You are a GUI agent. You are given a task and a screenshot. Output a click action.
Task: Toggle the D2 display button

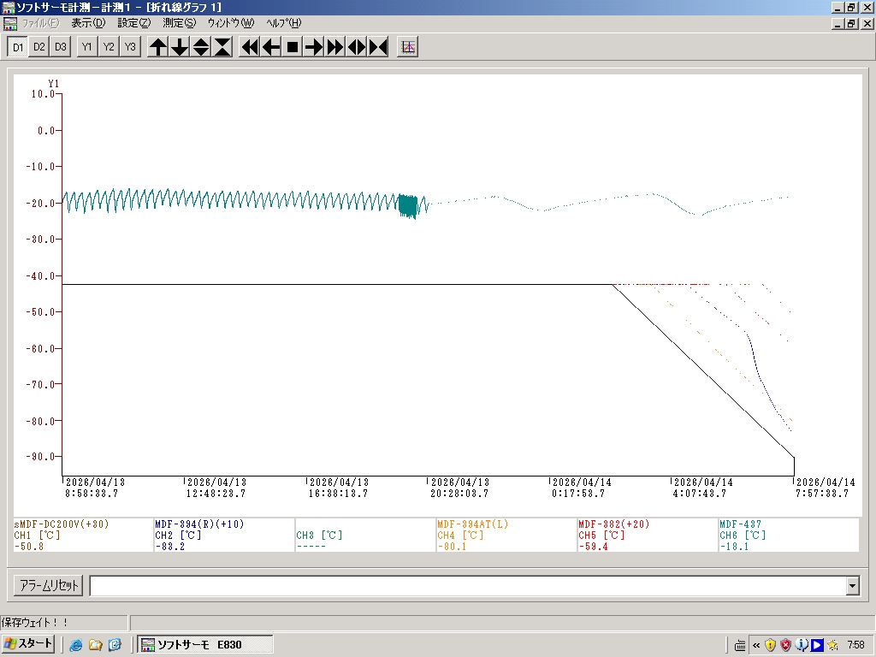38,47
